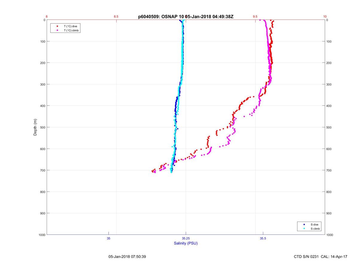Click the right-axis 300 depth tick label
This screenshot has height=264, width=359.
329,84
